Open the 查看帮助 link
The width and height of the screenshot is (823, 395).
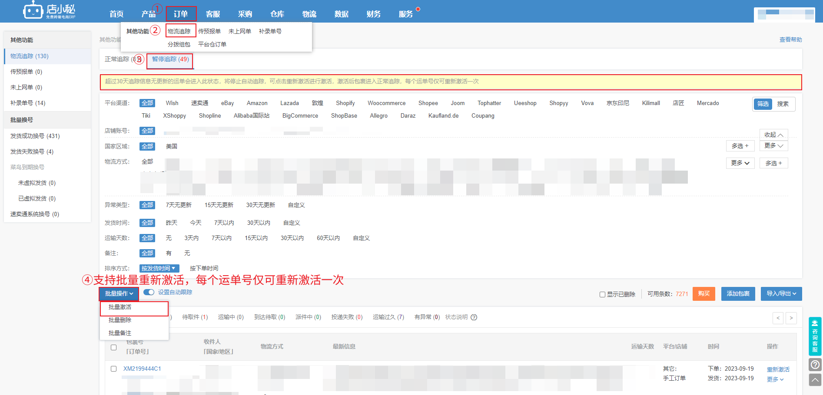tap(791, 39)
